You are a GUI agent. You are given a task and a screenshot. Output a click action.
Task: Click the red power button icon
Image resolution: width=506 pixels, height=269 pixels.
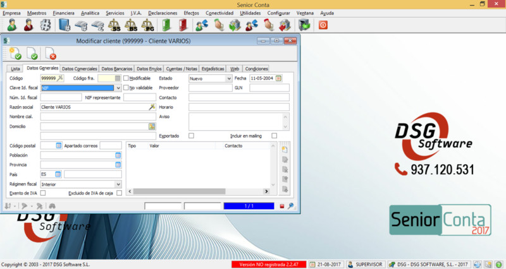tap(323, 25)
